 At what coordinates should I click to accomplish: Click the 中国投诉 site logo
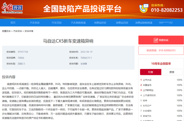pos(12,8)
